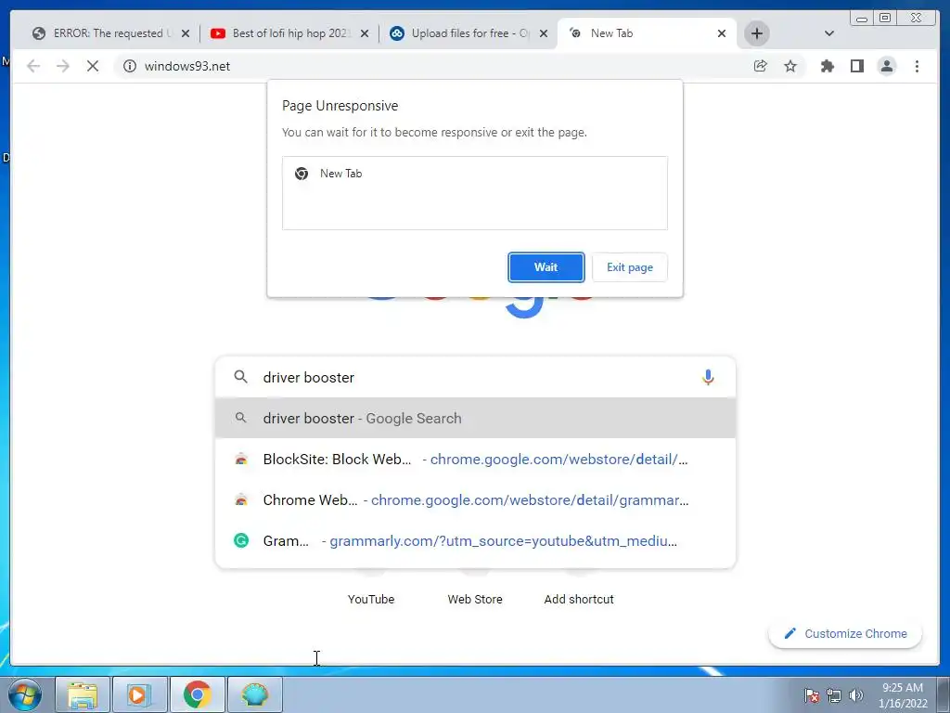
Task: Share this page icon in address bar
Action: point(761,66)
